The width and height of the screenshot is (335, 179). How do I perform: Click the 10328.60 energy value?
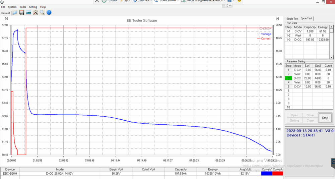(323, 40)
